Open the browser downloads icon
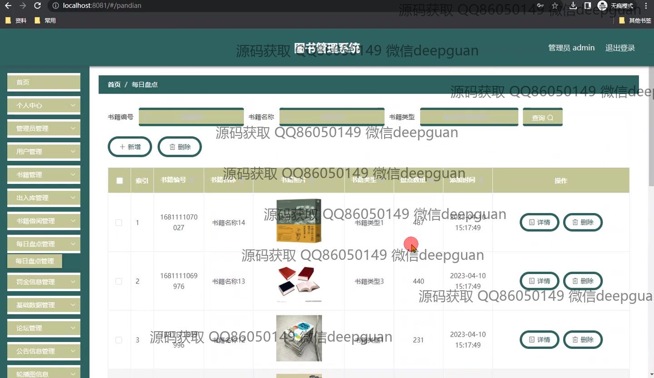 click(x=573, y=6)
